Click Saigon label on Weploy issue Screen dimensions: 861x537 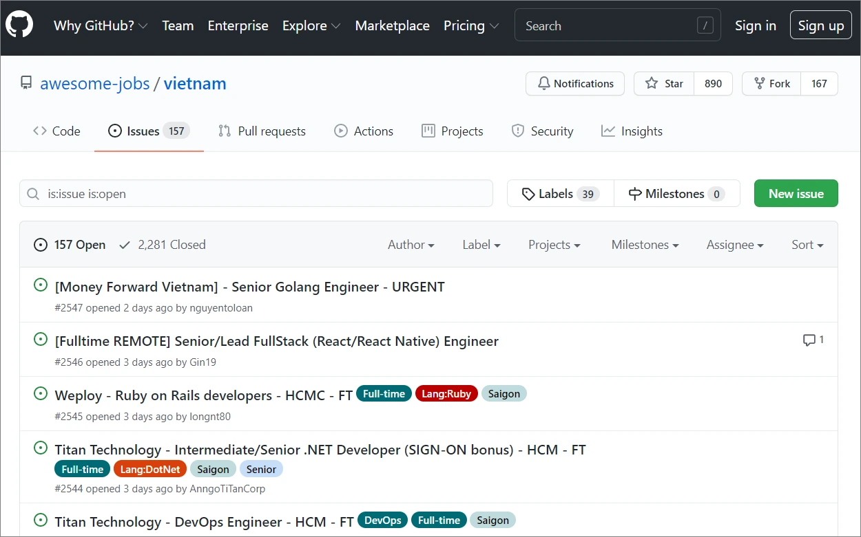pyautogui.click(x=504, y=394)
